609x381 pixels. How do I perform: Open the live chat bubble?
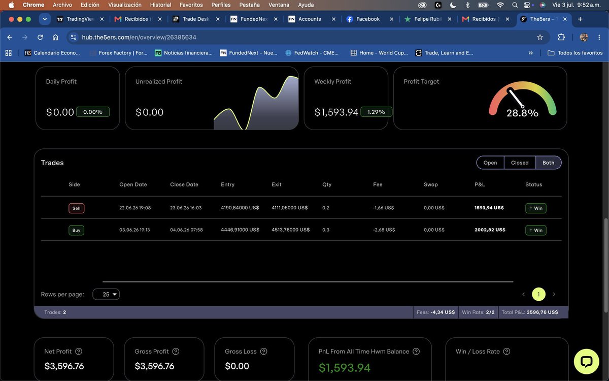coord(587,362)
